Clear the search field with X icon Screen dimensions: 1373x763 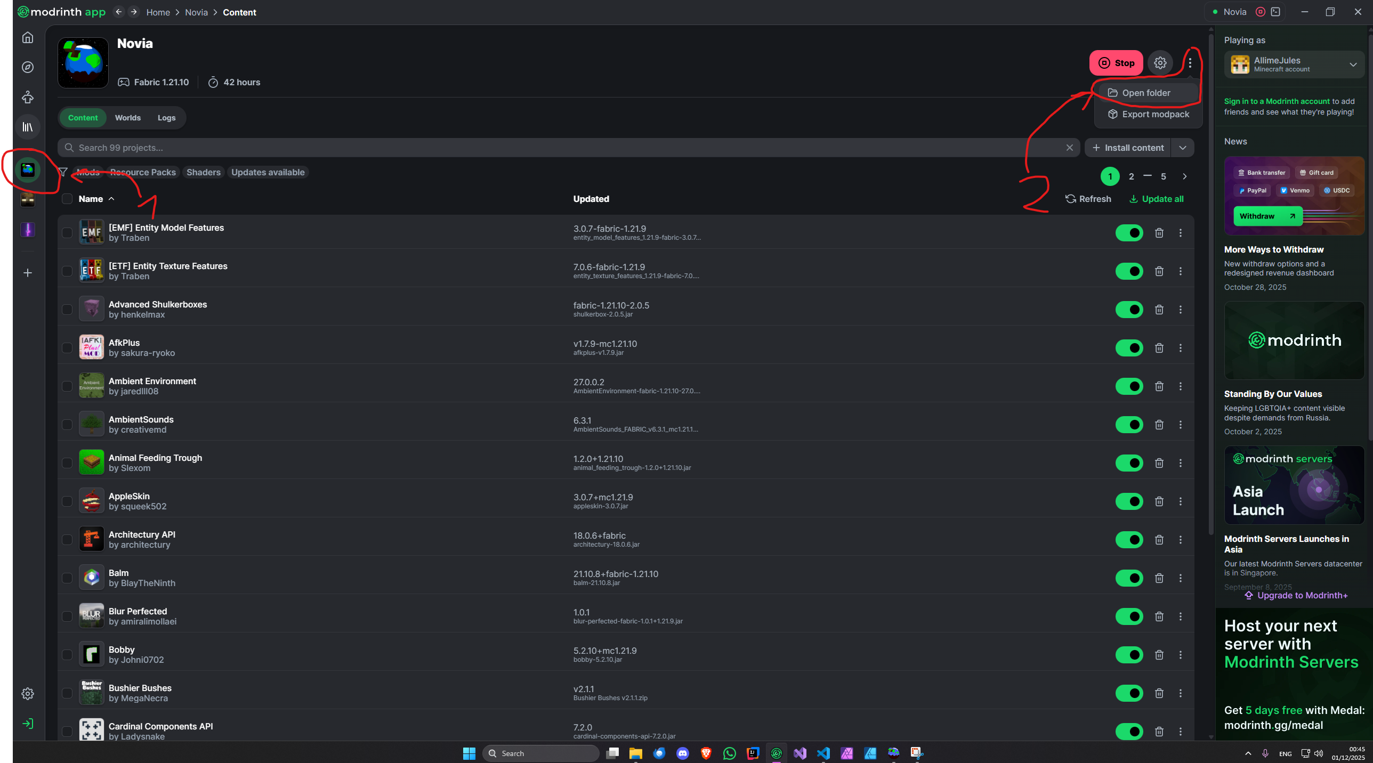[x=1069, y=148]
